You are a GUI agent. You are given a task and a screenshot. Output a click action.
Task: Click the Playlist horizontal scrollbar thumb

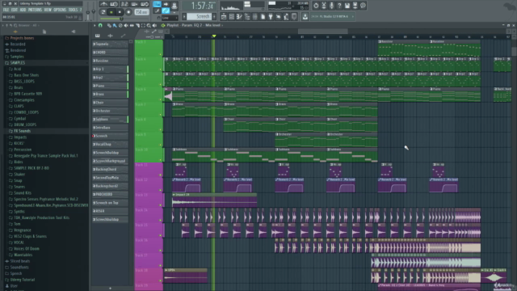323,32
